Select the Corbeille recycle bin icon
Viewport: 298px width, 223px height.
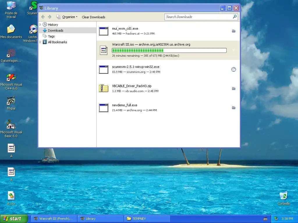[283, 198]
